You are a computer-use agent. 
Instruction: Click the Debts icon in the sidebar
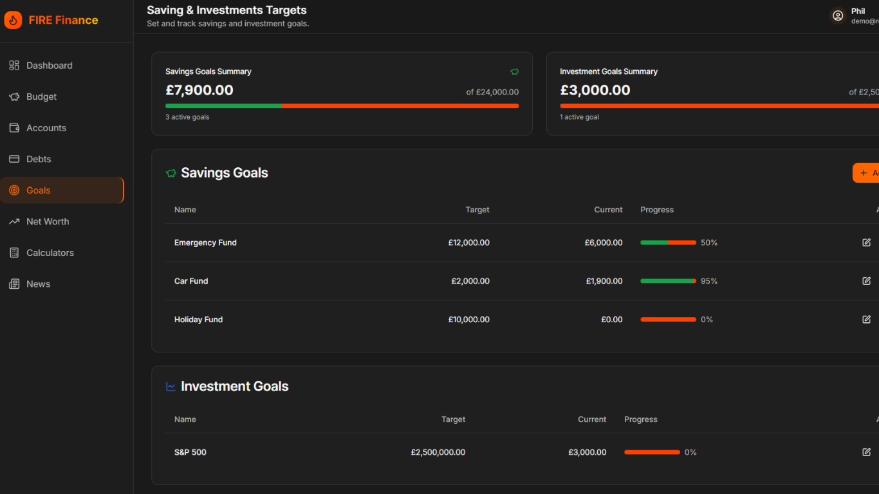14,159
